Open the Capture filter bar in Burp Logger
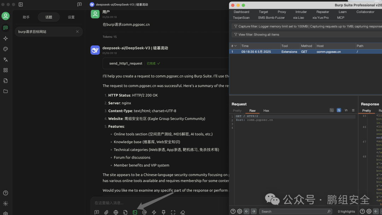The height and width of the screenshot is (215, 382). [307, 26]
